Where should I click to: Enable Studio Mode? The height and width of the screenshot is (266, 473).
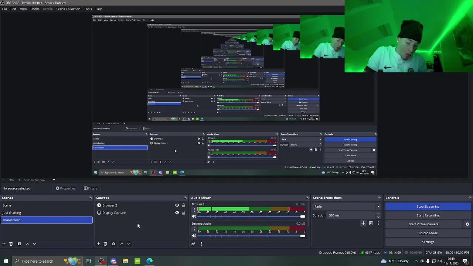point(428,233)
